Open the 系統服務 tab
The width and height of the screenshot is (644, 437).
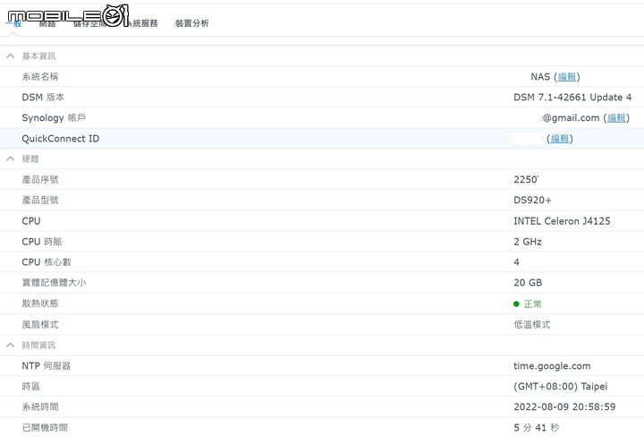[141, 23]
